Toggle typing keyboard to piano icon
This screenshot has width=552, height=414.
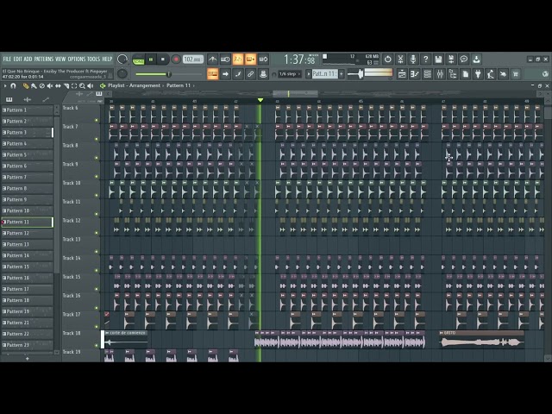tap(213, 74)
